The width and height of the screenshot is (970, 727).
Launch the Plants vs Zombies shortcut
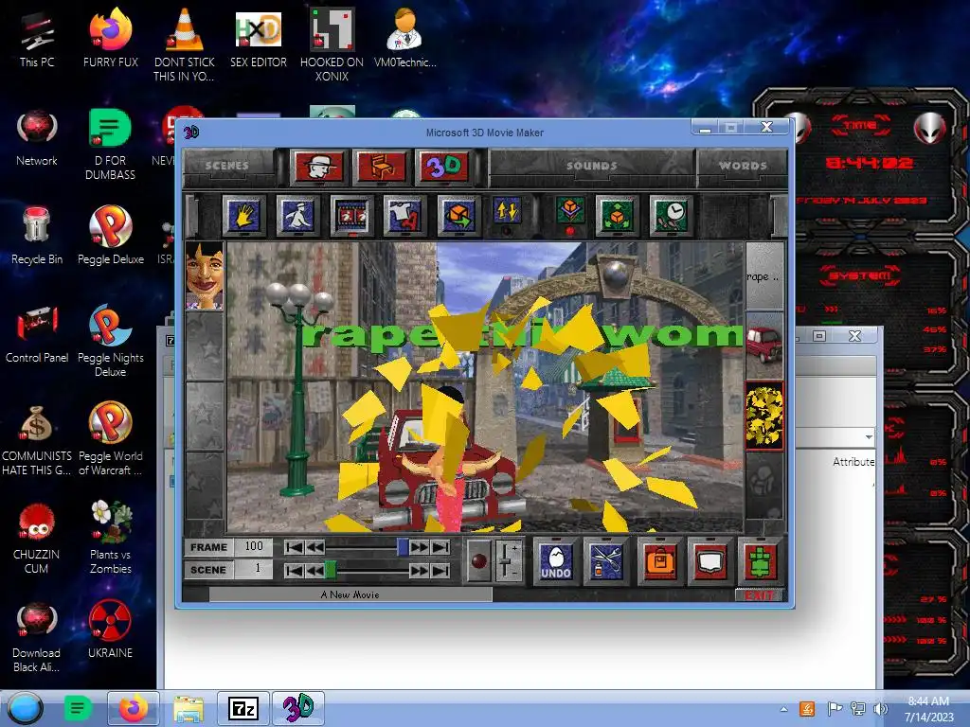coord(110,538)
